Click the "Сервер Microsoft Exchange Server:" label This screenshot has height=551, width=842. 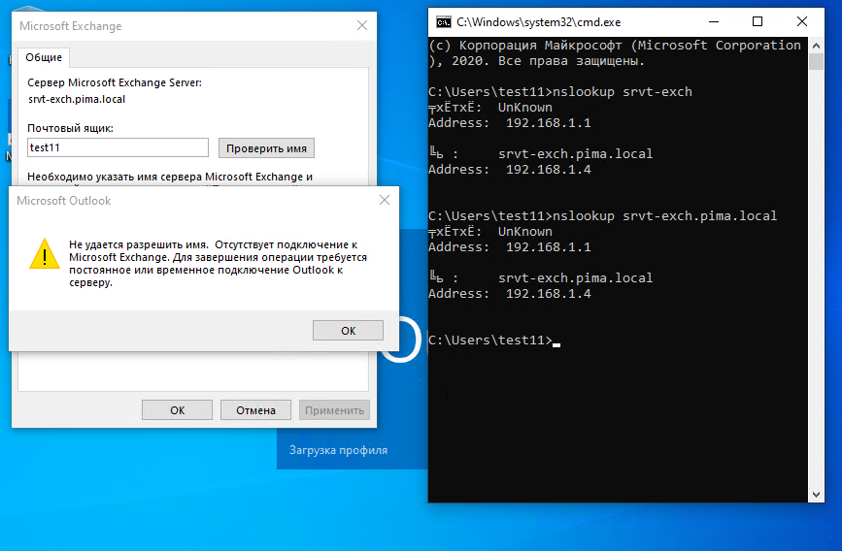click(x=115, y=82)
